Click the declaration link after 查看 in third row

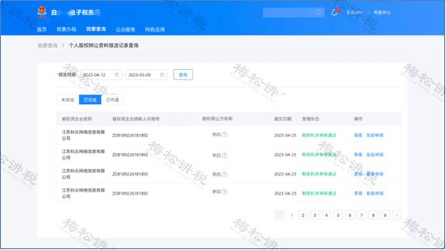coord(375,174)
